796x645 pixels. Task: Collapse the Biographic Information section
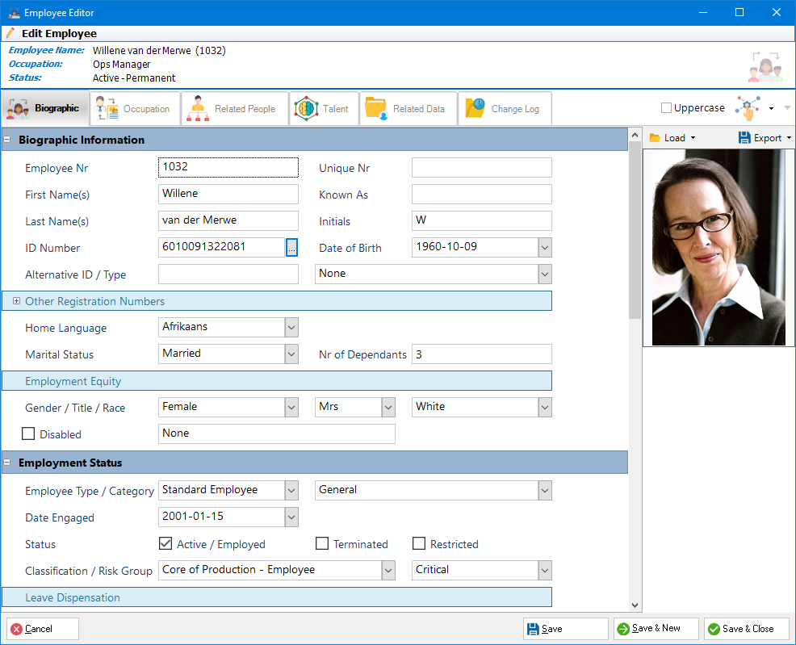[7, 140]
